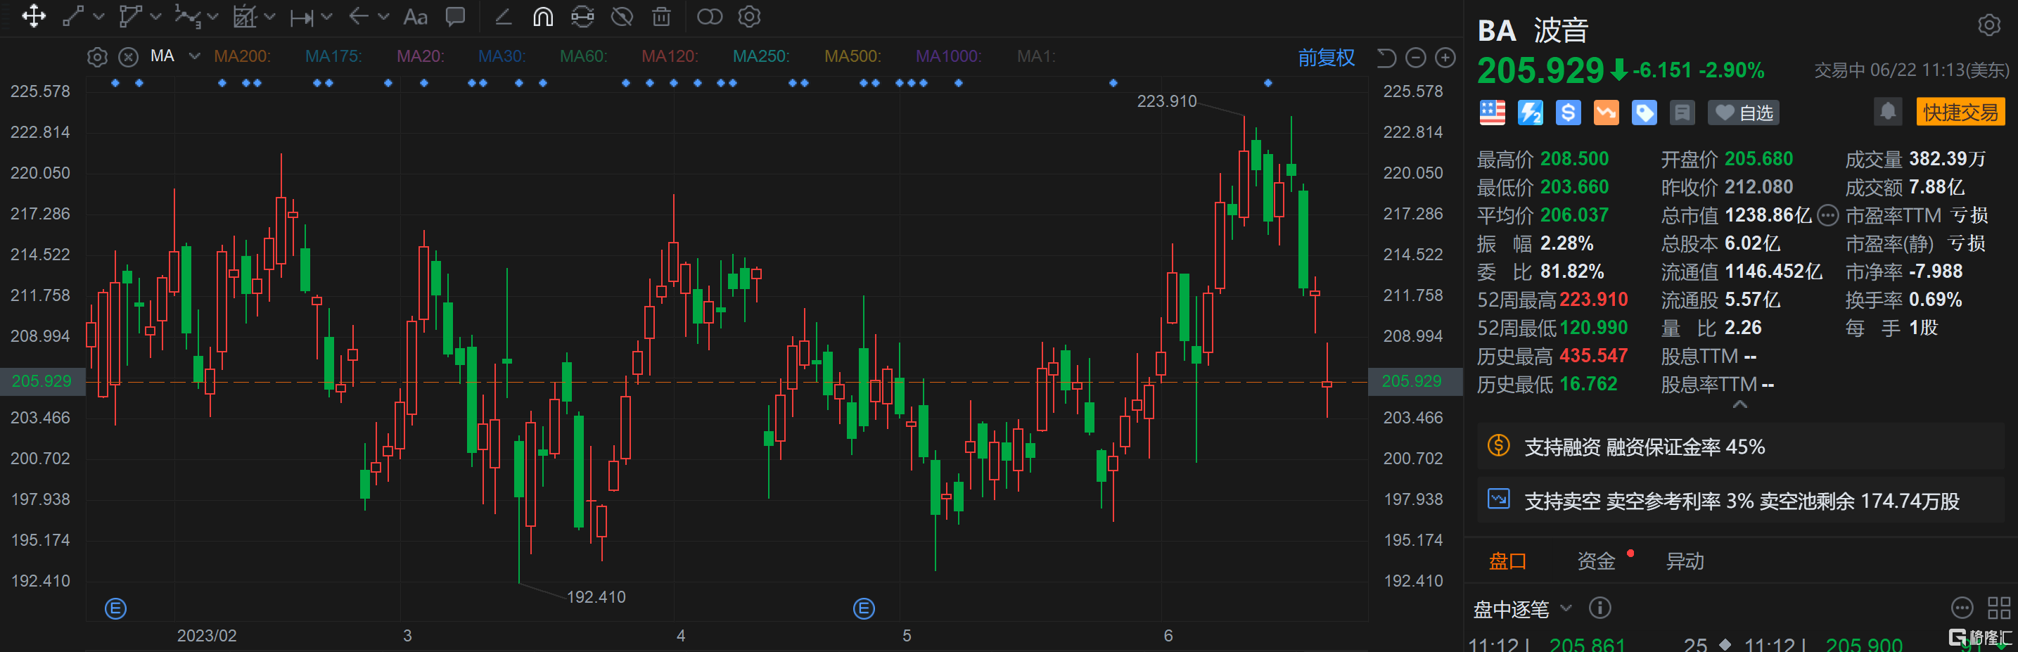Toggle the magnet snap mode

click(543, 16)
